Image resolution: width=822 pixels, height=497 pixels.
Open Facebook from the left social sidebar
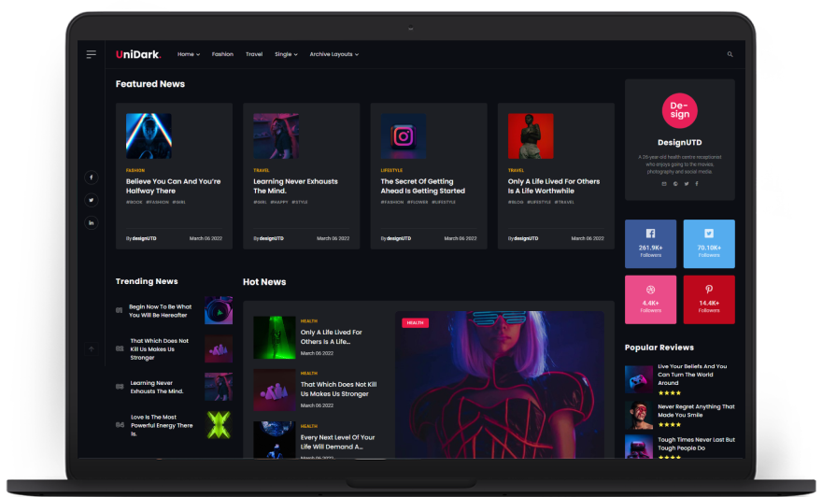coord(92,177)
